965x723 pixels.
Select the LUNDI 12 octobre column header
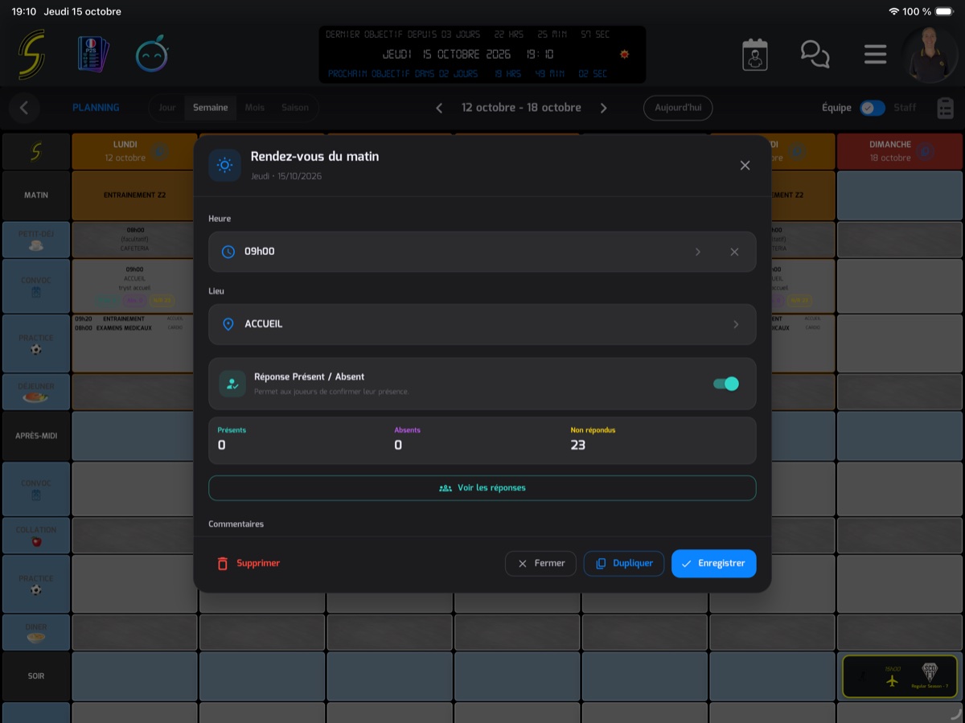click(134, 151)
